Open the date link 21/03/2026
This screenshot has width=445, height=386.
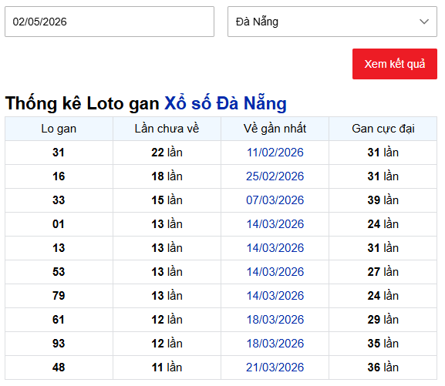(275, 368)
